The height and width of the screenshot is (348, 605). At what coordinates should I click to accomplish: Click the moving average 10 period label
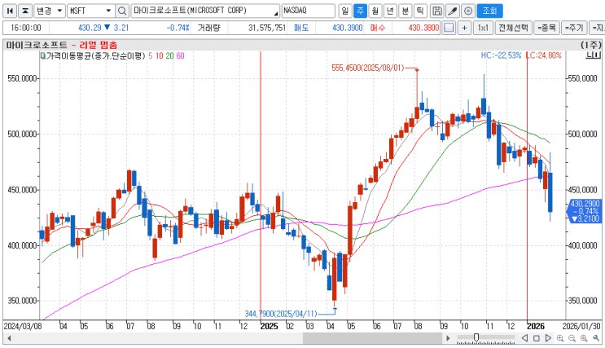(160, 56)
